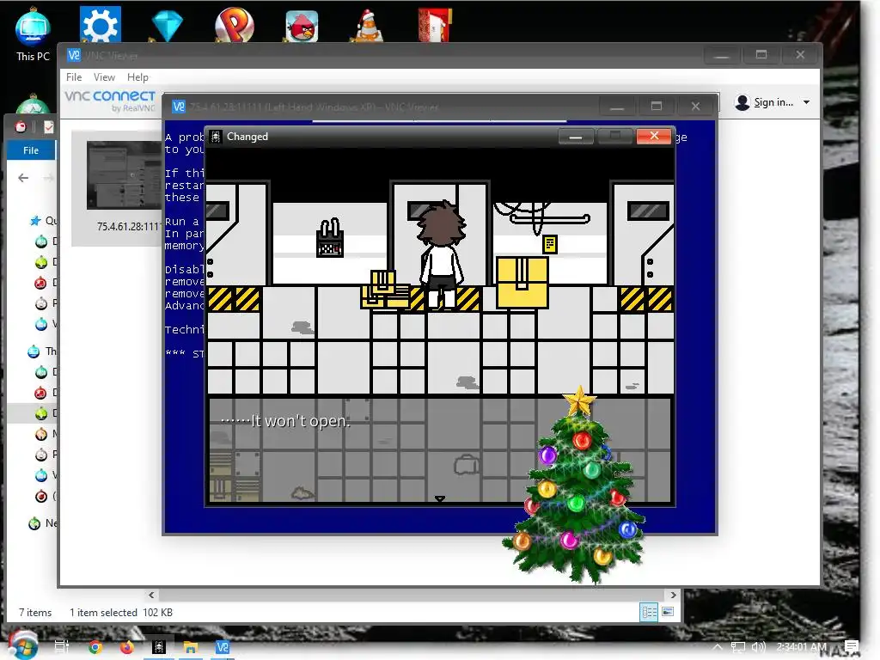The image size is (880, 660).
Task: Open the Action Center notifications icon
Action: click(x=852, y=647)
